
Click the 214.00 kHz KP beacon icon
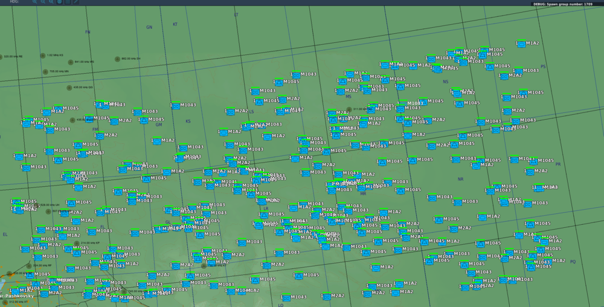[77, 244]
